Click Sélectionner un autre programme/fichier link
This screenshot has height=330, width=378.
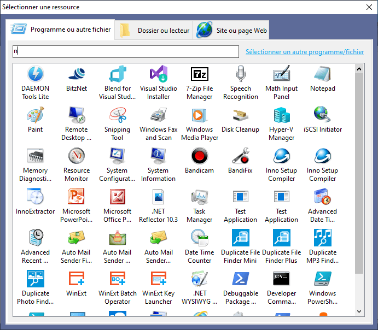coord(305,52)
